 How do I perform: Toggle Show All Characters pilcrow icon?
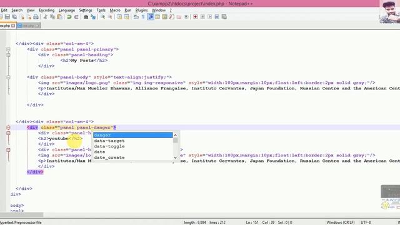coord(143,17)
